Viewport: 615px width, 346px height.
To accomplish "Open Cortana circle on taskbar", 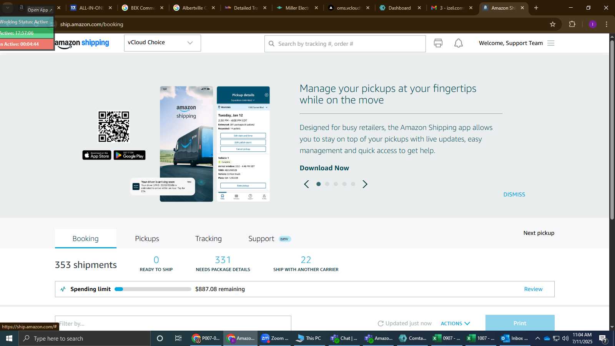I will pyautogui.click(x=160, y=338).
